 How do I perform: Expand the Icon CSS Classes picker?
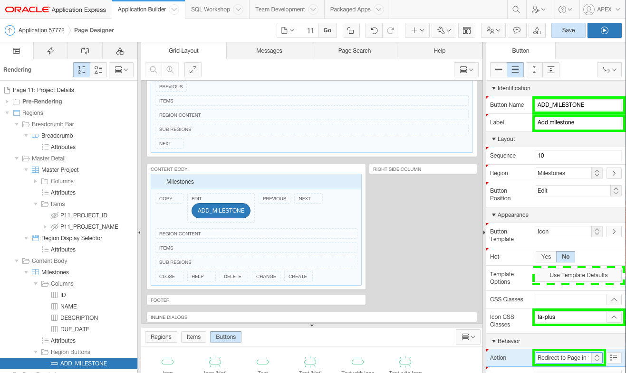614,317
